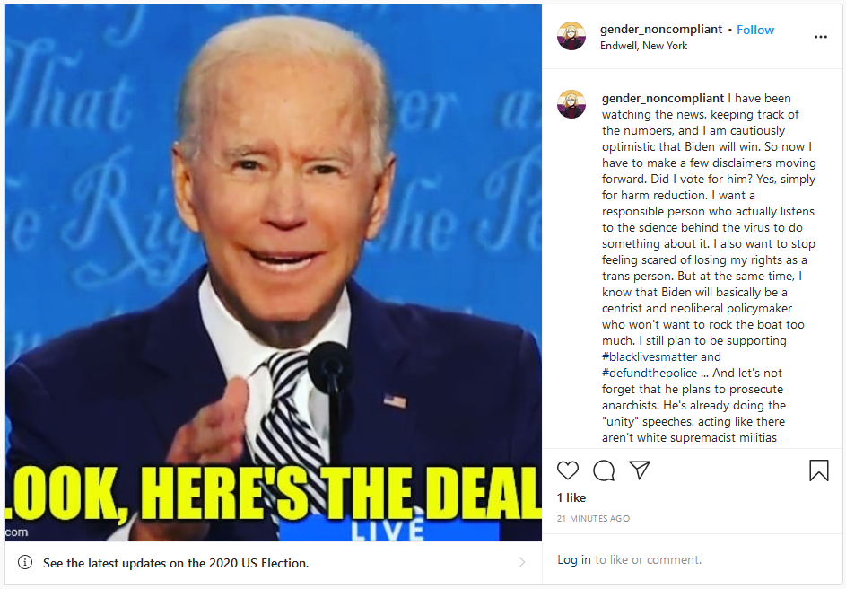View who liked via 1 like
The height and width of the screenshot is (589, 846).
(571, 497)
